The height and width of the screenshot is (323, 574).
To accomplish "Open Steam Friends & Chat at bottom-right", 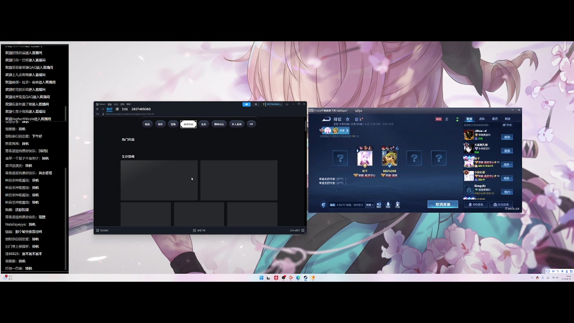I will tap(297, 230).
